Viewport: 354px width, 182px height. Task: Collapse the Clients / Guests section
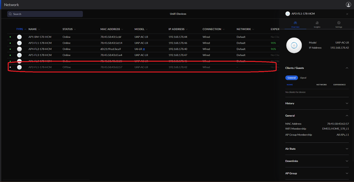(x=347, y=68)
